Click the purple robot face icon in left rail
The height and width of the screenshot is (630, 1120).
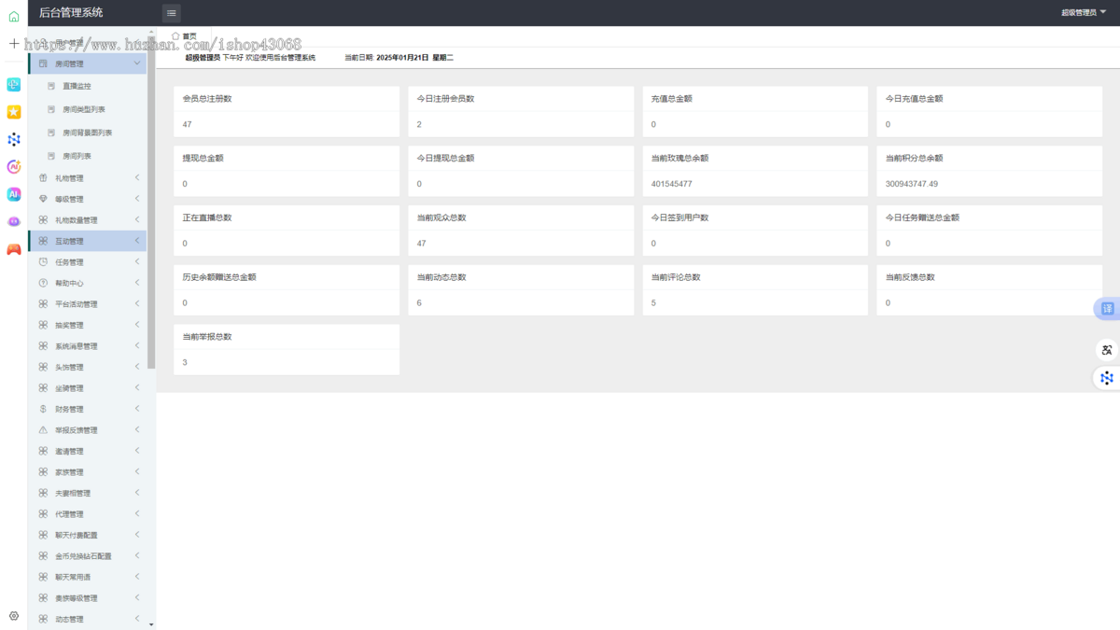pos(14,222)
